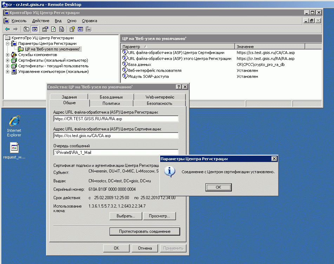Toggle the action pane toolbar icon
Viewport: 334px width, 264px height.
(x=80, y=29)
